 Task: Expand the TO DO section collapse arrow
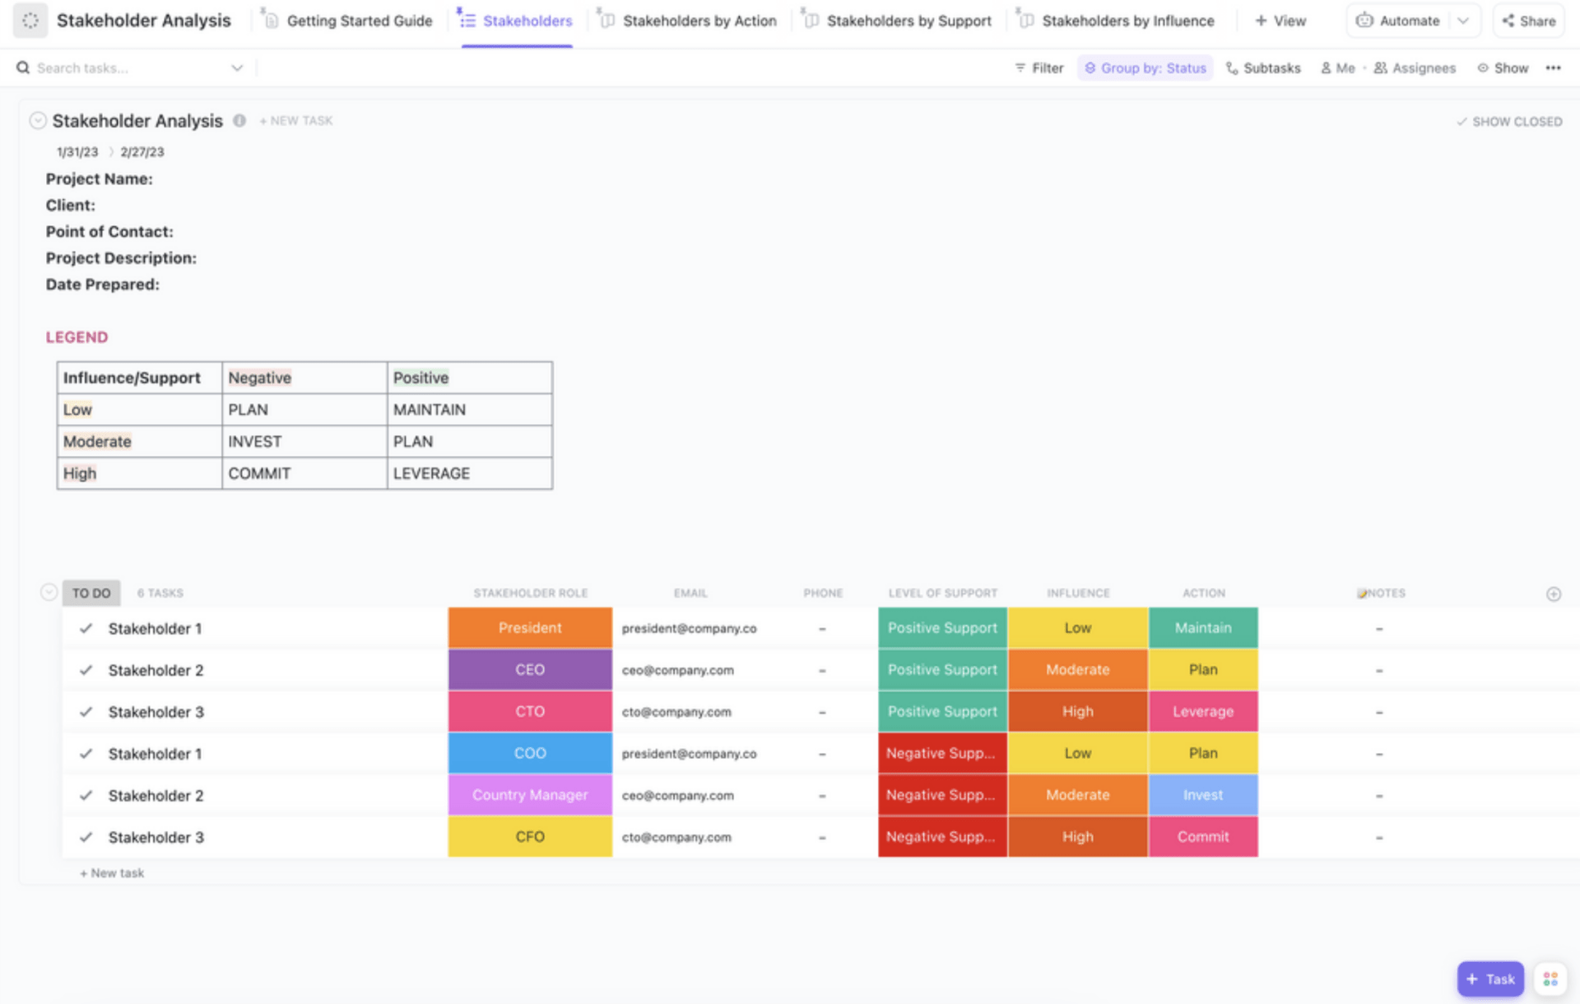point(49,592)
